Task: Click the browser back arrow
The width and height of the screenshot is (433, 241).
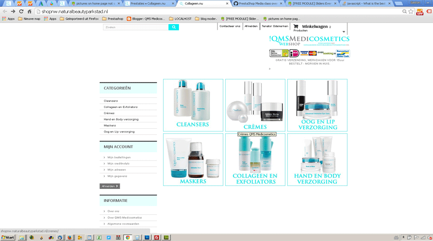Action: coord(5,12)
